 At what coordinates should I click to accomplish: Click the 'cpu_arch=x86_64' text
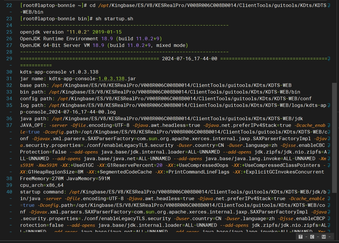(x=42, y=185)
